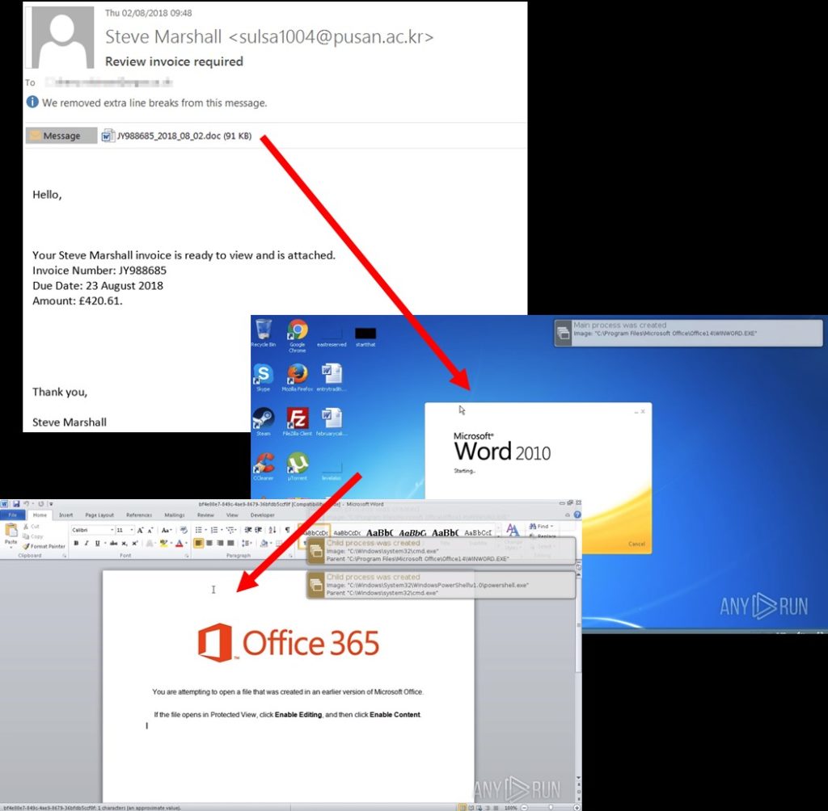Select Align Text Left button

198,543
